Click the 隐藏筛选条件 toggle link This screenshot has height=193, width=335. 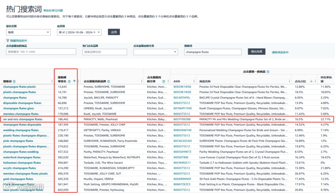19,40
